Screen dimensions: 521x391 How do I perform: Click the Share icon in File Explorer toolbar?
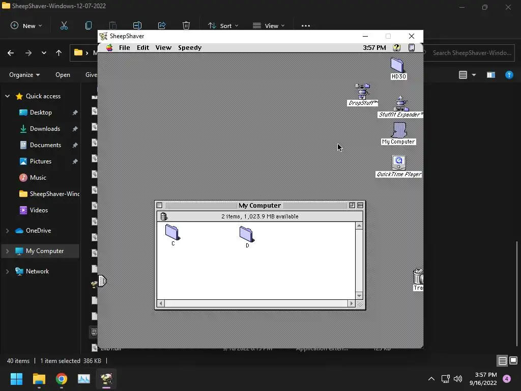pyautogui.click(x=162, y=25)
